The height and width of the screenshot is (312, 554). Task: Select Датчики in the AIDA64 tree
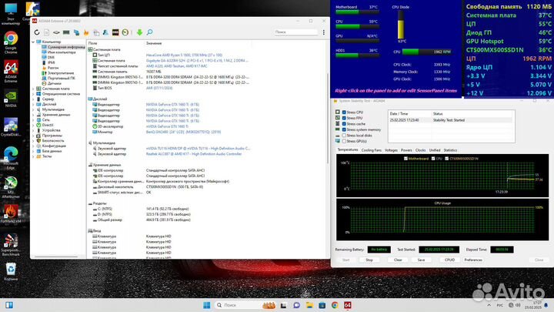click(x=54, y=83)
